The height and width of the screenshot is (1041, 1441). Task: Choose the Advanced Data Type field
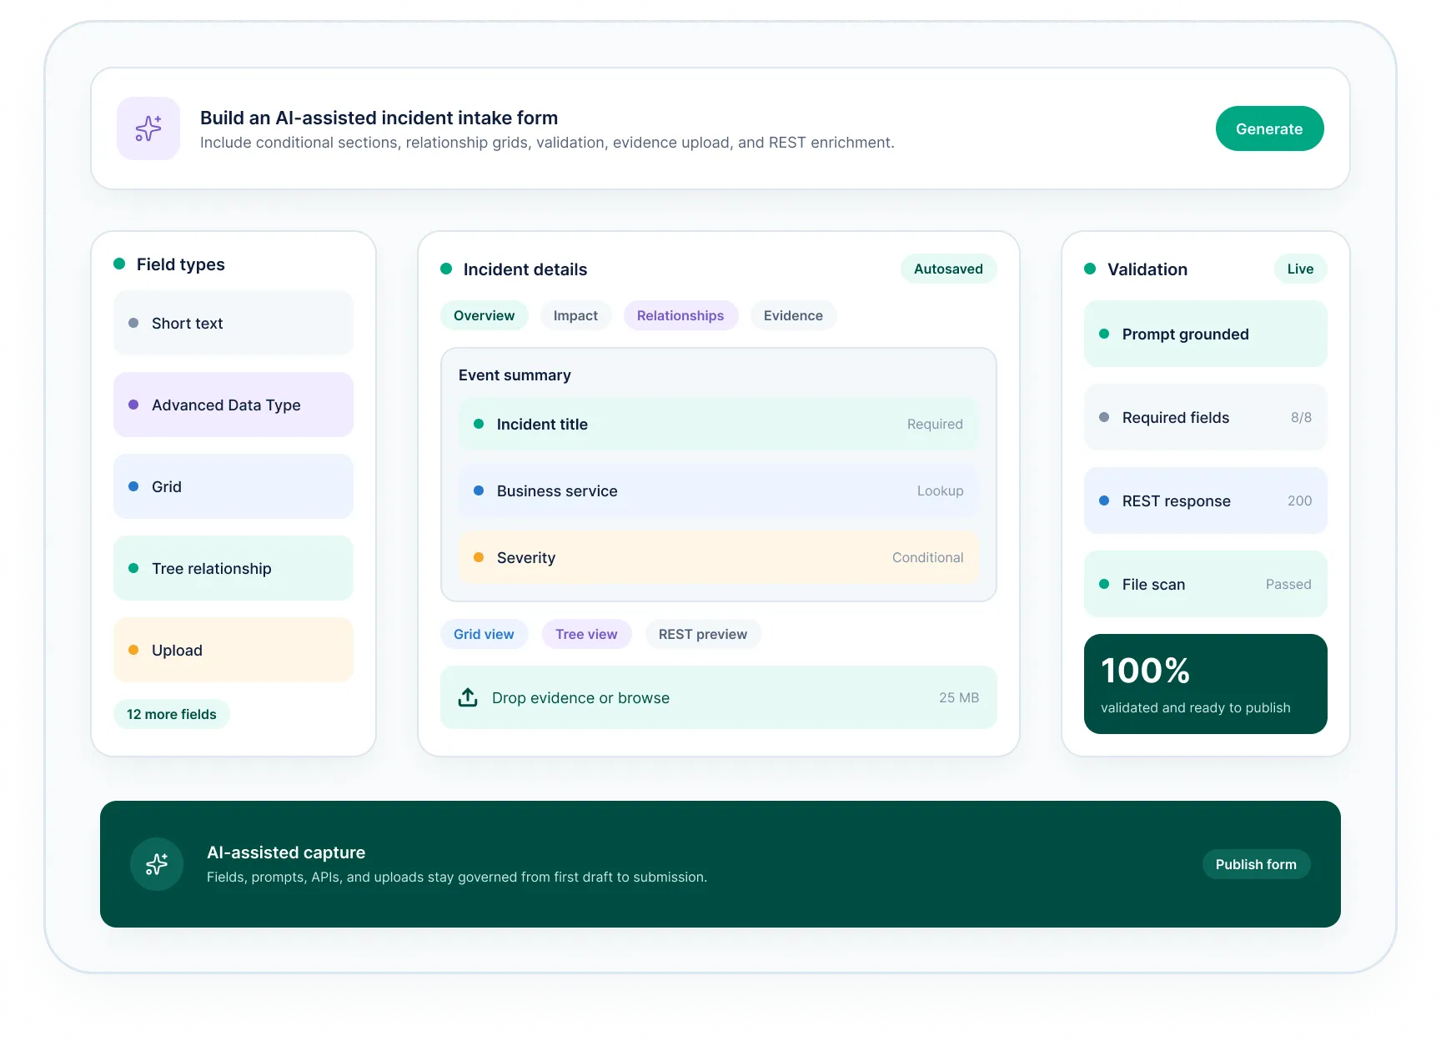pos(233,405)
